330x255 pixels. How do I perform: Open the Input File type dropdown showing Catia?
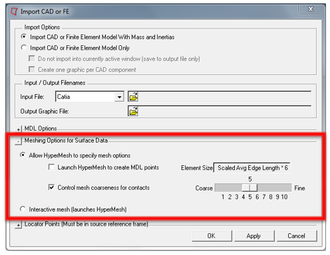[119, 97]
